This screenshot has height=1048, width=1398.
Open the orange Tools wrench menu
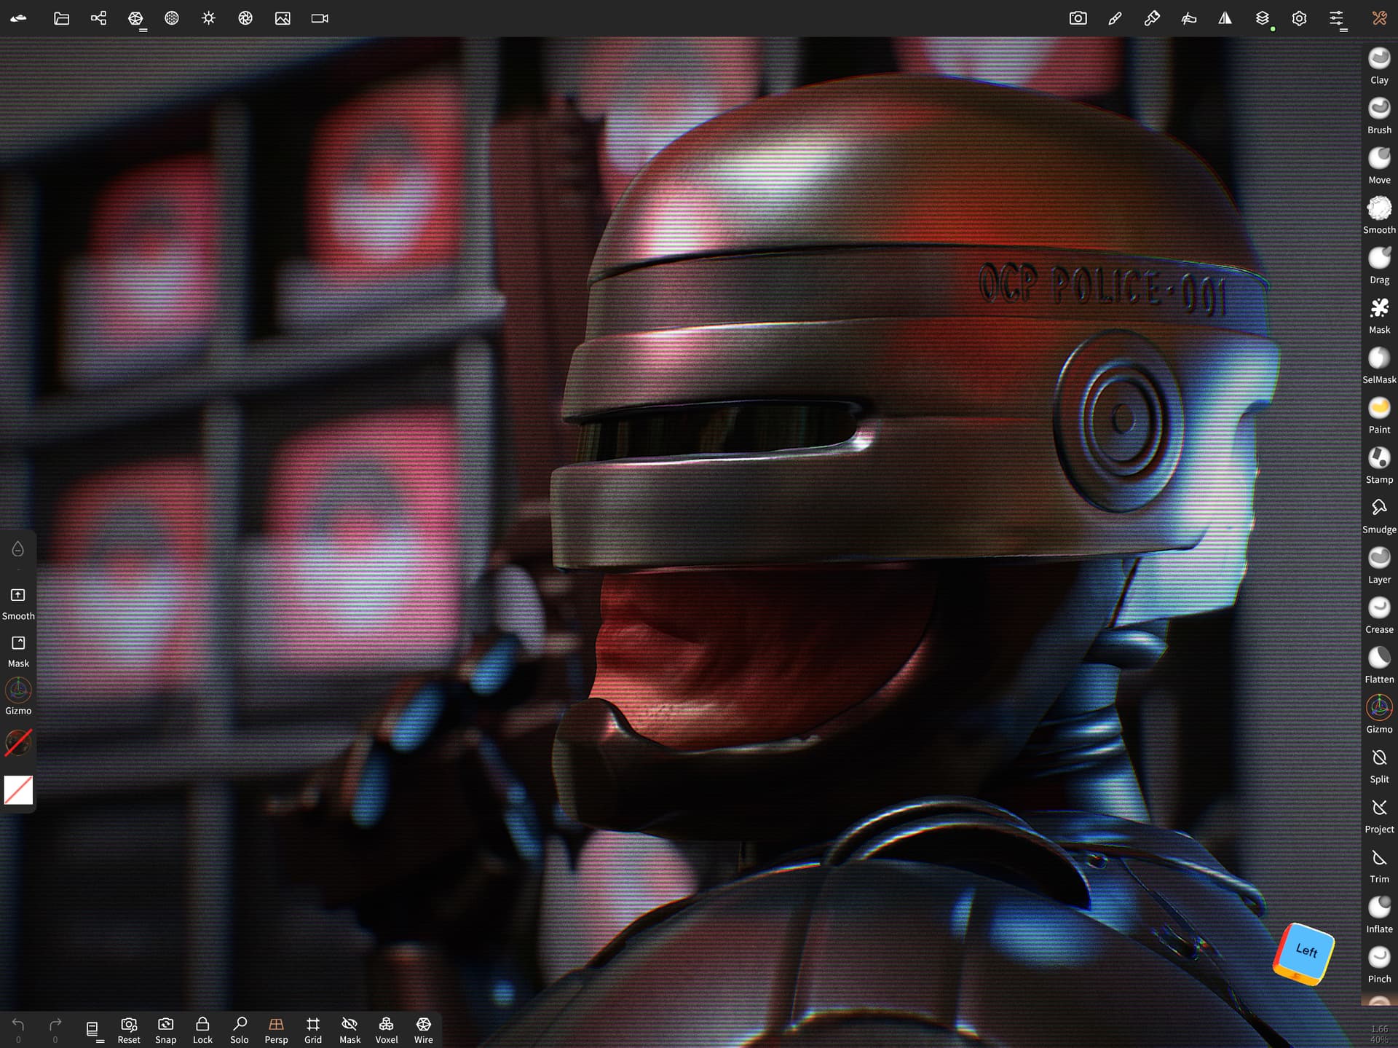(x=1379, y=18)
